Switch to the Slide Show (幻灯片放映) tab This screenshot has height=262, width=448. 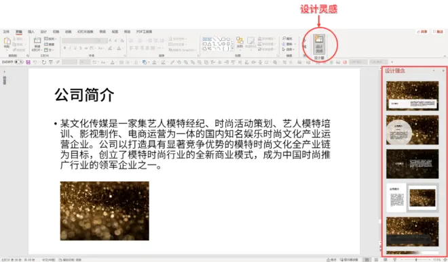[x=86, y=32]
